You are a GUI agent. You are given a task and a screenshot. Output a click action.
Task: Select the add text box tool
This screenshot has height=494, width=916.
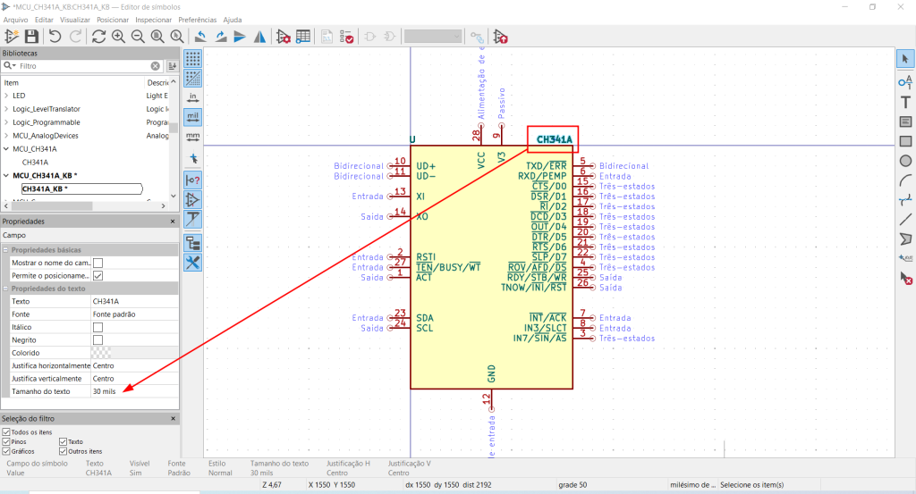click(x=905, y=121)
